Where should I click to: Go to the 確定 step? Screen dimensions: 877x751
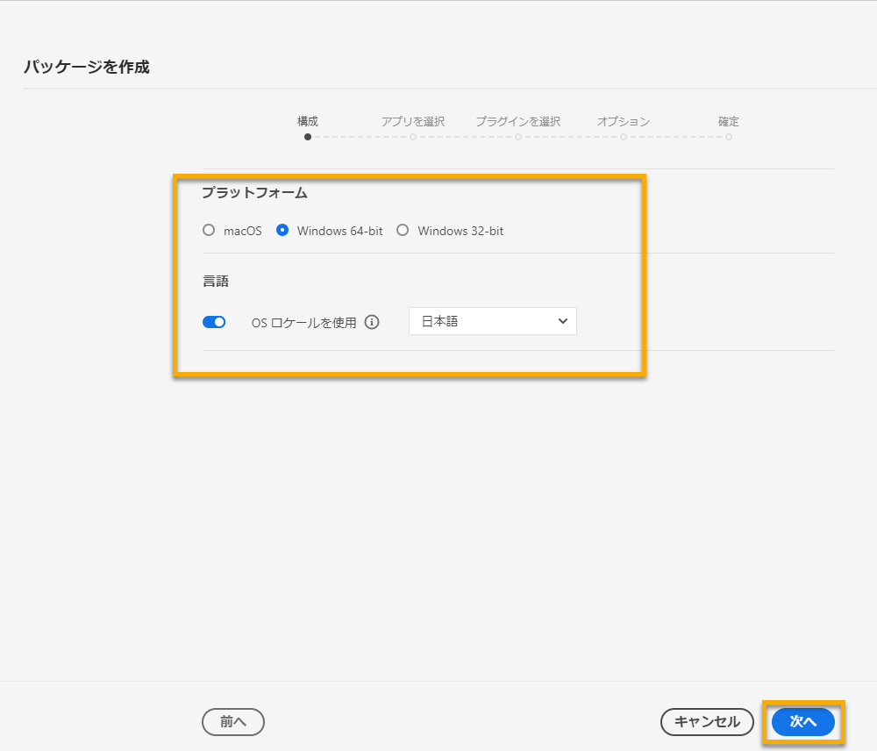coord(728,121)
